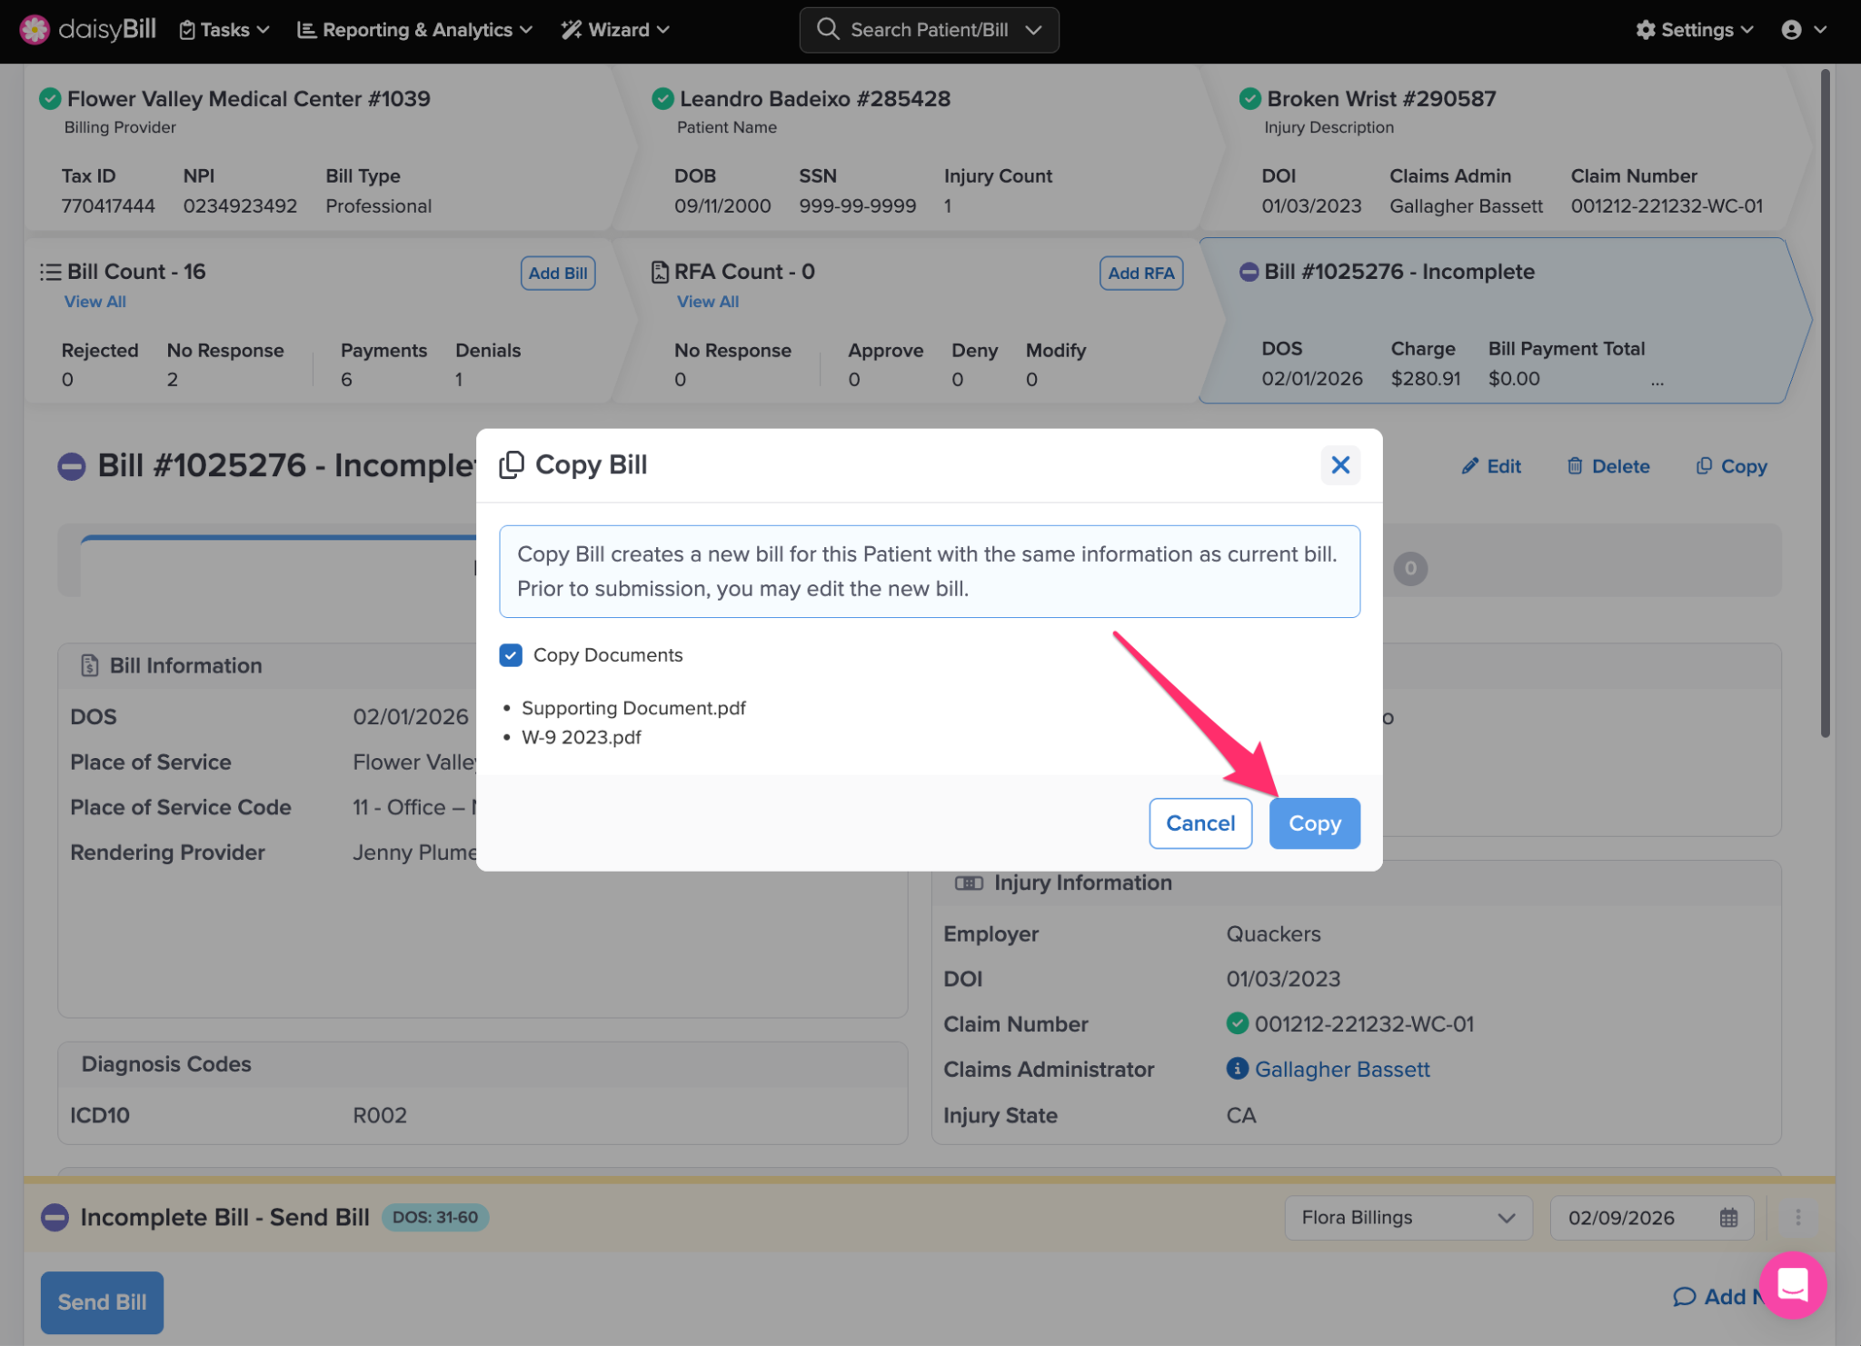Click the chat support bubble icon

1792,1285
